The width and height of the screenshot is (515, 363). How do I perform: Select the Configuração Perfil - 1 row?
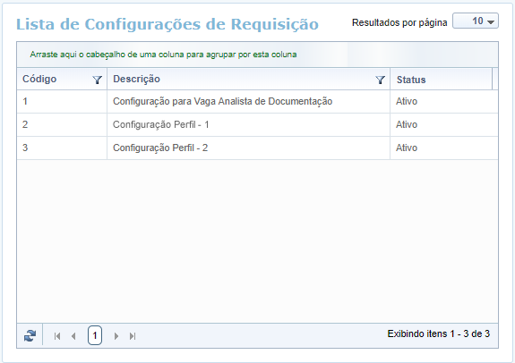coord(258,125)
